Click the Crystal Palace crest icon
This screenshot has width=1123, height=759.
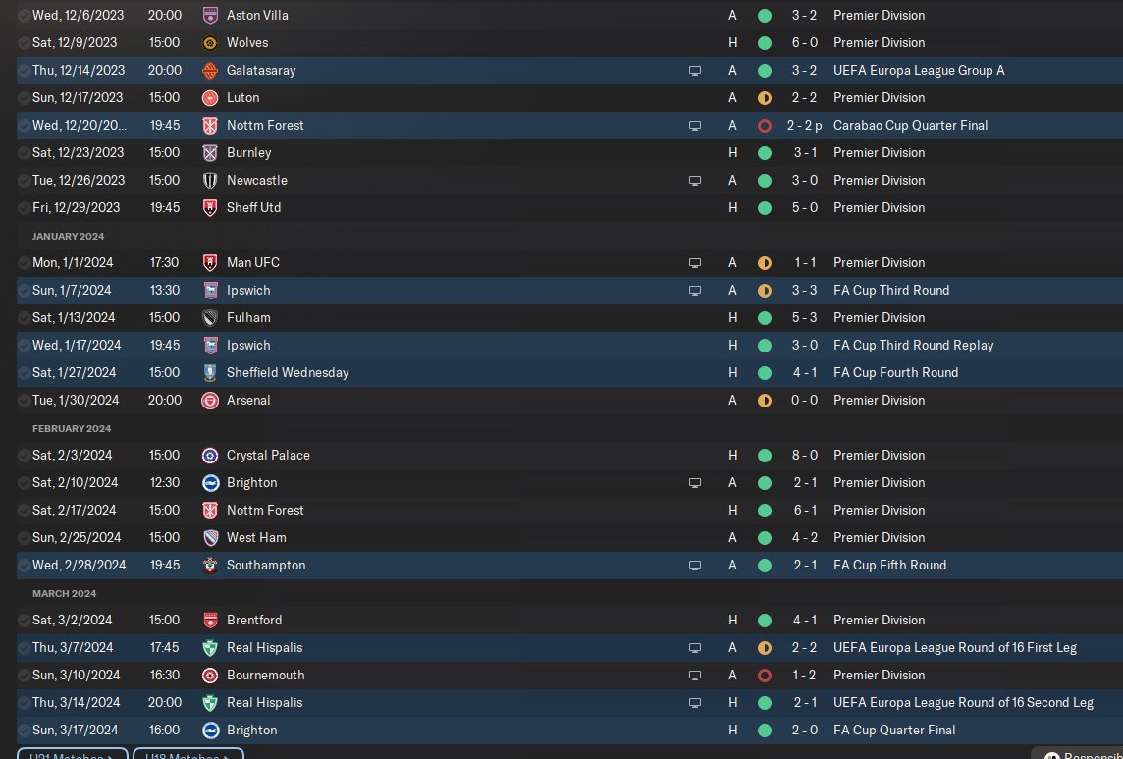210,456
